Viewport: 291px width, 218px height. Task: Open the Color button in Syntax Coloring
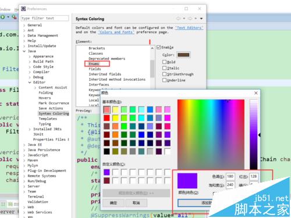coord(183,55)
